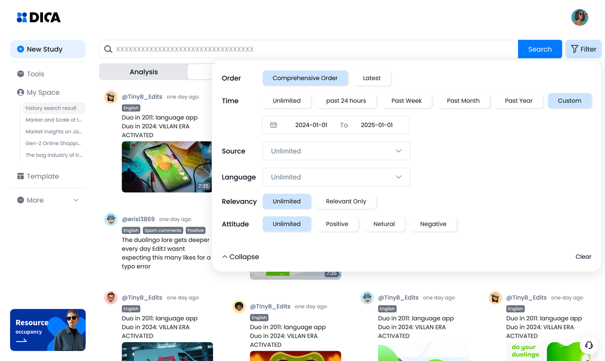
Task: Click the Resource occupancy arrow
Action: 21,340
